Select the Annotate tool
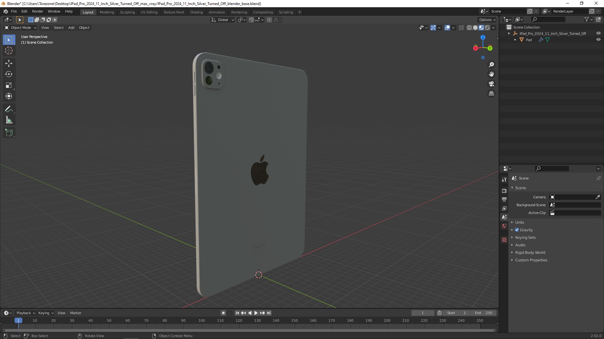This screenshot has width=604, height=339. tap(9, 109)
